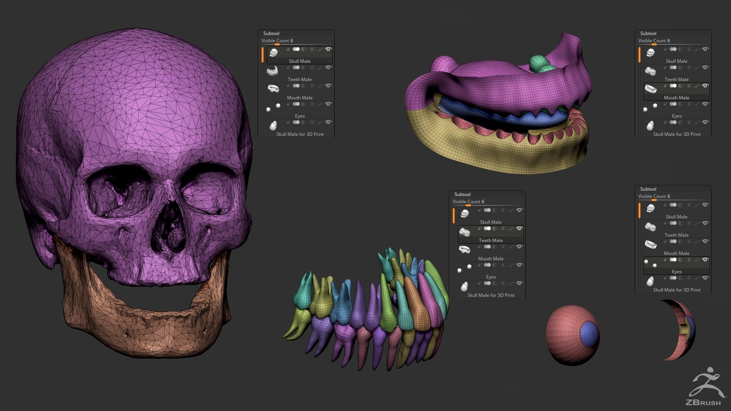
Task: Set Eyes union mode in Eyes-selected panel
Action: [x=673, y=260]
